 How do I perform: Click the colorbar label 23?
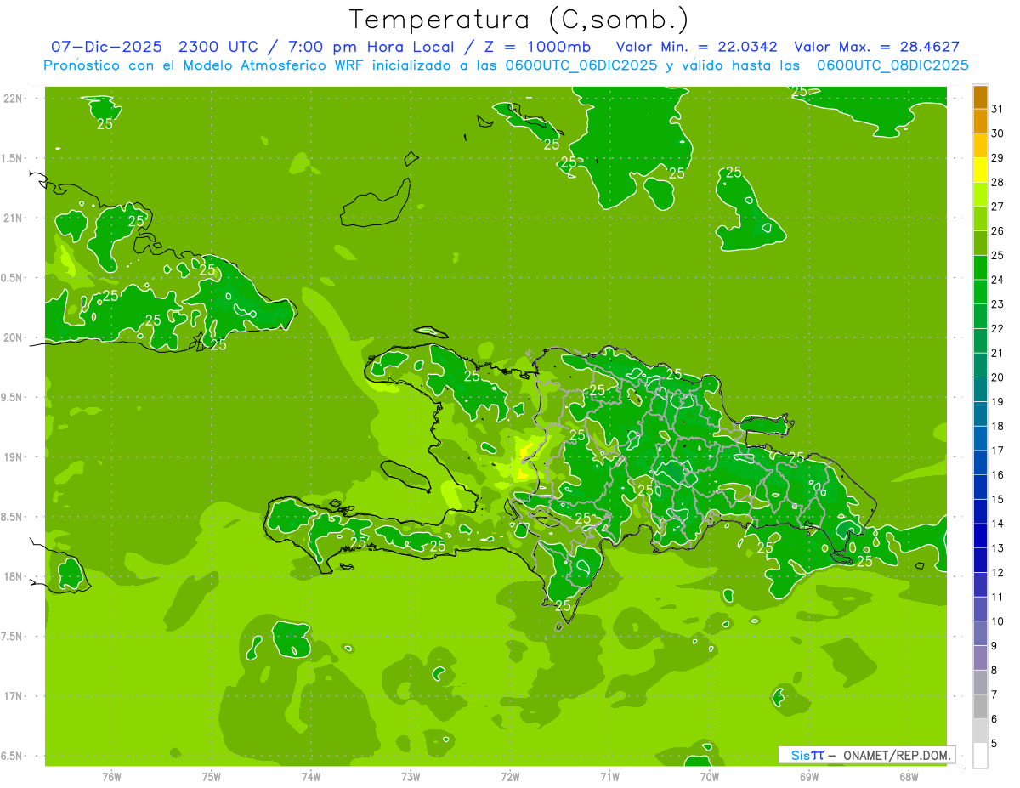coord(997,304)
